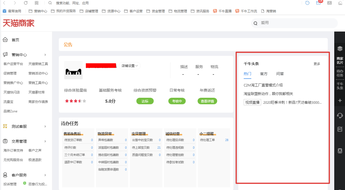Click 待发货订单数 row

78,140
